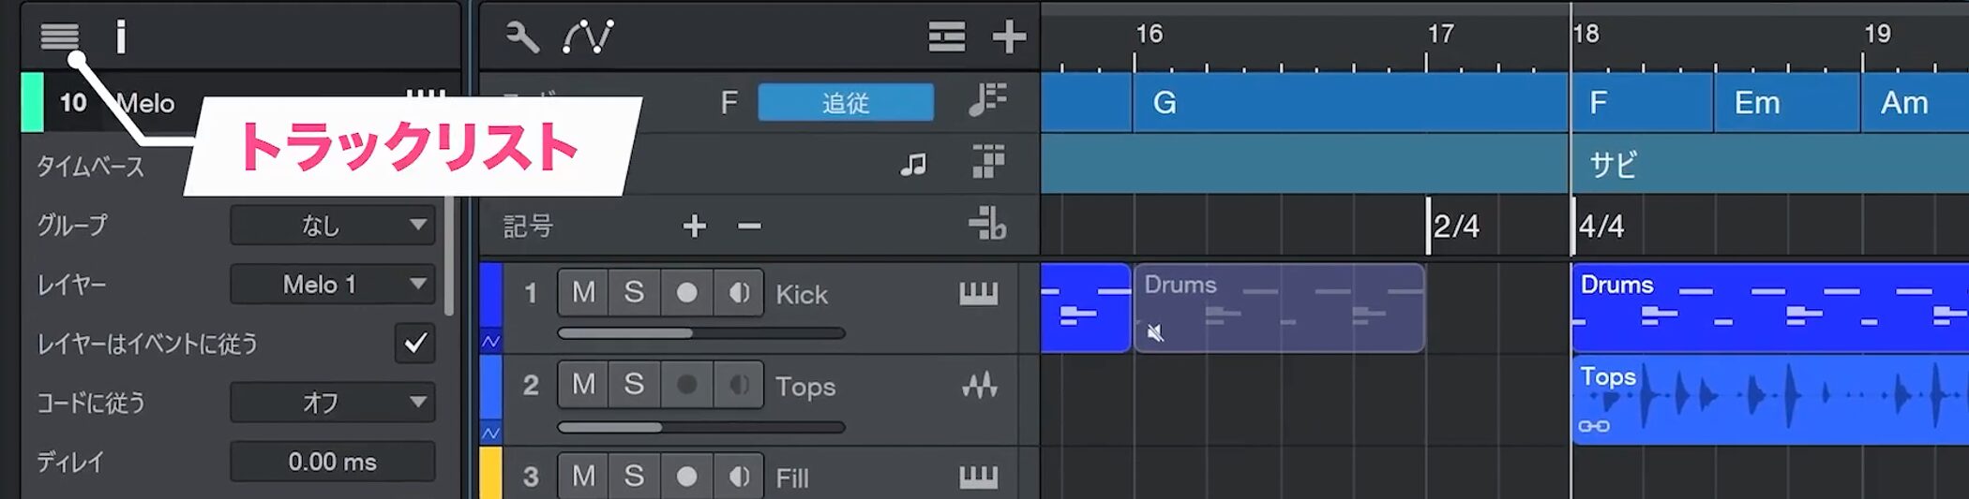
Task: Click the Kick track instrument keyboard icon
Action: coord(978,294)
